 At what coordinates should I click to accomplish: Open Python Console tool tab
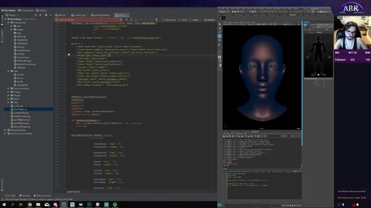click(x=42, y=196)
